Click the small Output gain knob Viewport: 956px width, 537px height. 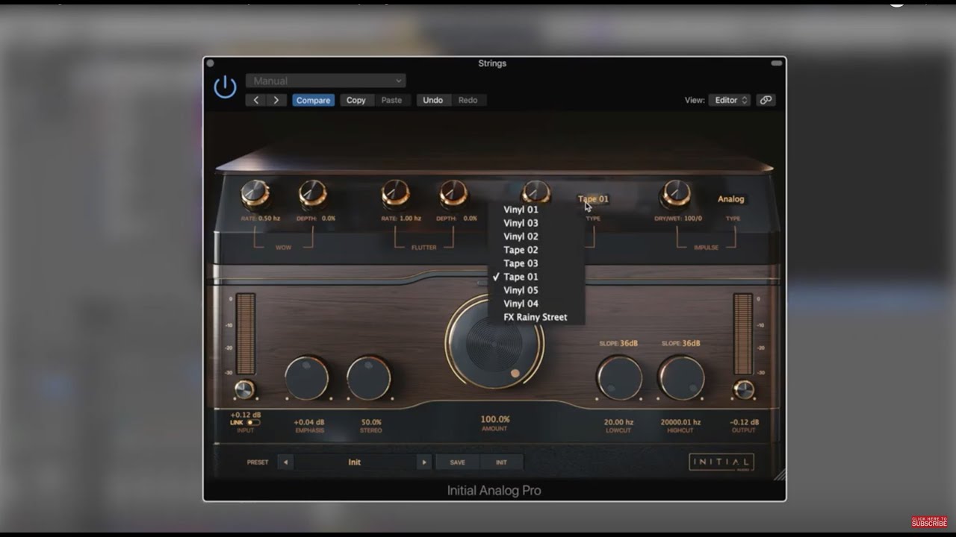click(743, 389)
